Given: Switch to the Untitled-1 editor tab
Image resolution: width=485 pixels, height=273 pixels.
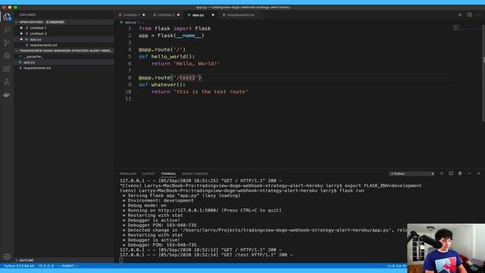Looking at the screenshot, I should [132, 15].
